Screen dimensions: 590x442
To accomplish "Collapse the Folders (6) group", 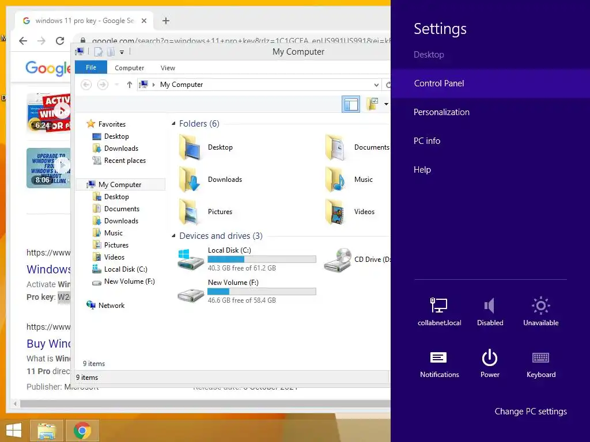I will [x=173, y=124].
